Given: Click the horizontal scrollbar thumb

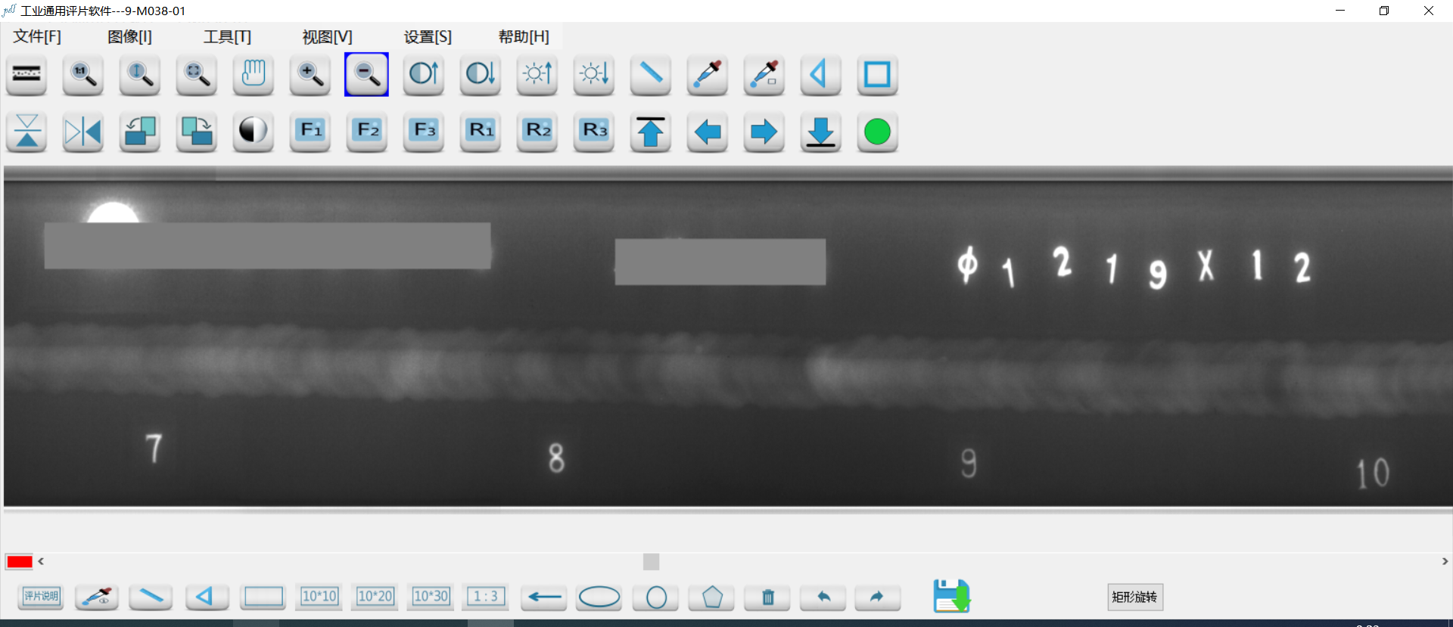Looking at the screenshot, I should coord(651,561).
